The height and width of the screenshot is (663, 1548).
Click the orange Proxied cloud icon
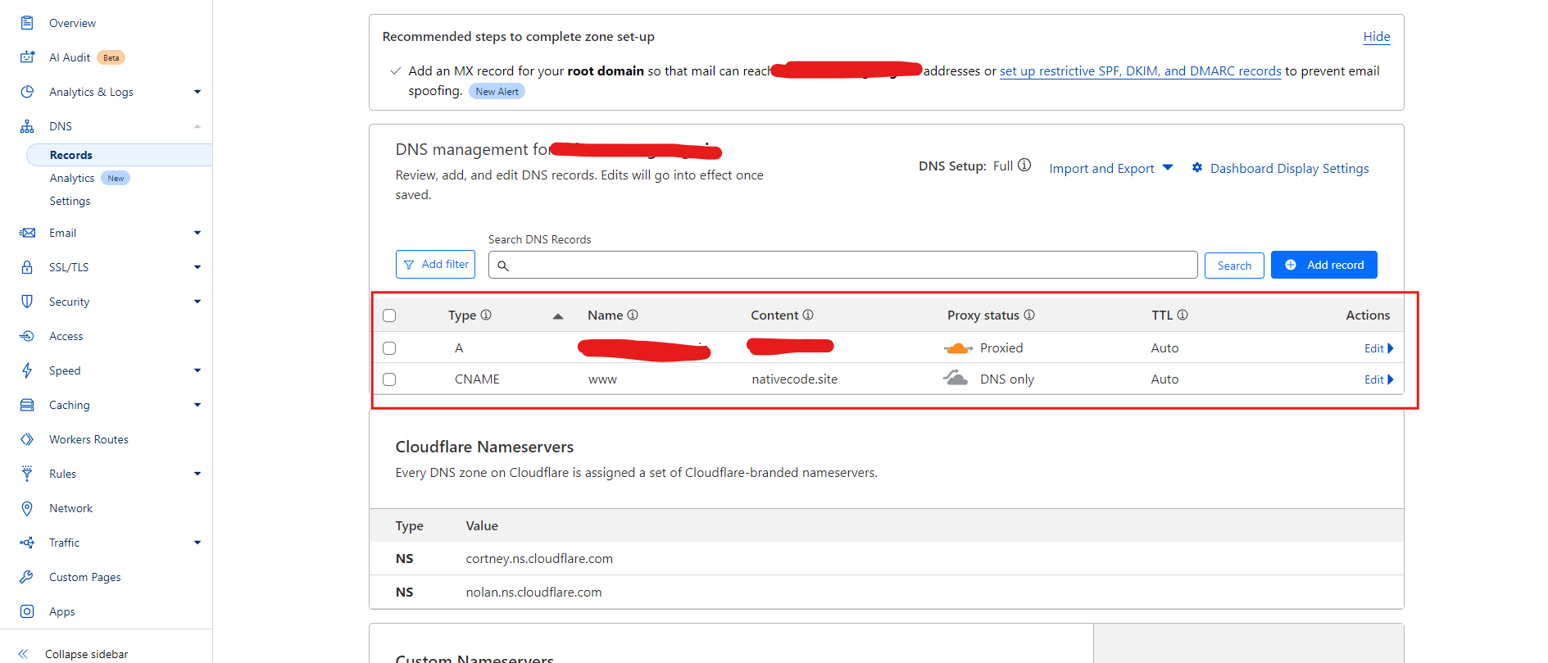(957, 348)
